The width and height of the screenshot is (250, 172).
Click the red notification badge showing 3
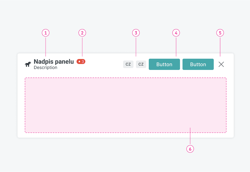point(81,61)
